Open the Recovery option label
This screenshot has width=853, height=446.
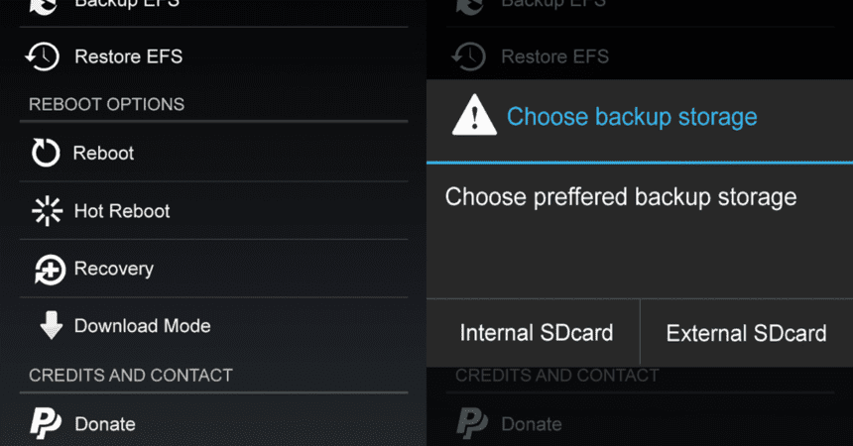coord(114,269)
